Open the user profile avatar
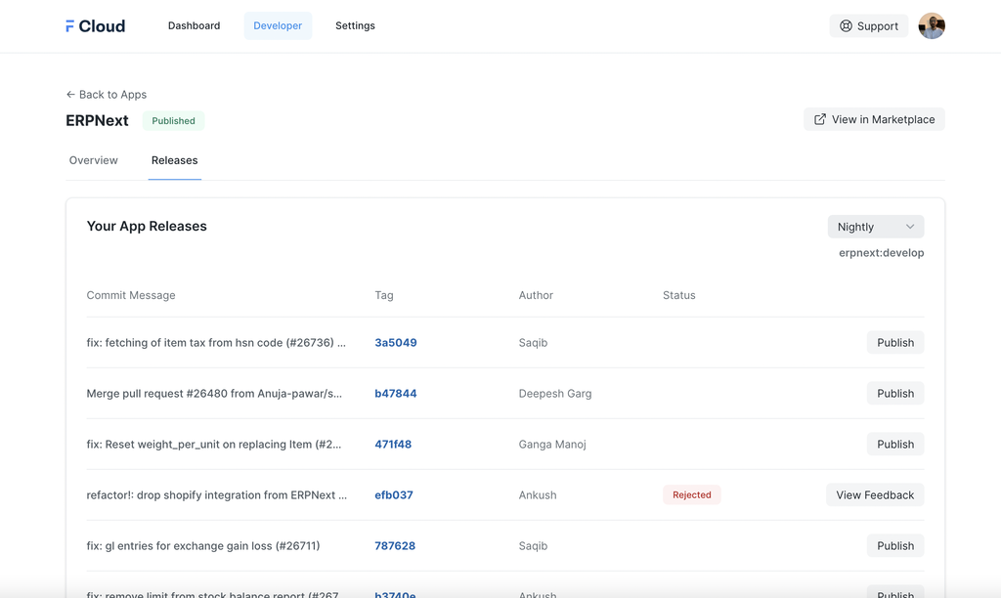 click(x=931, y=26)
